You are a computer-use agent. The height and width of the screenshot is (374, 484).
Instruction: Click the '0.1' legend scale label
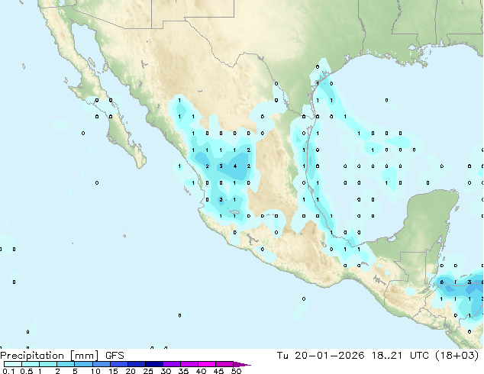(x=8, y=371)
